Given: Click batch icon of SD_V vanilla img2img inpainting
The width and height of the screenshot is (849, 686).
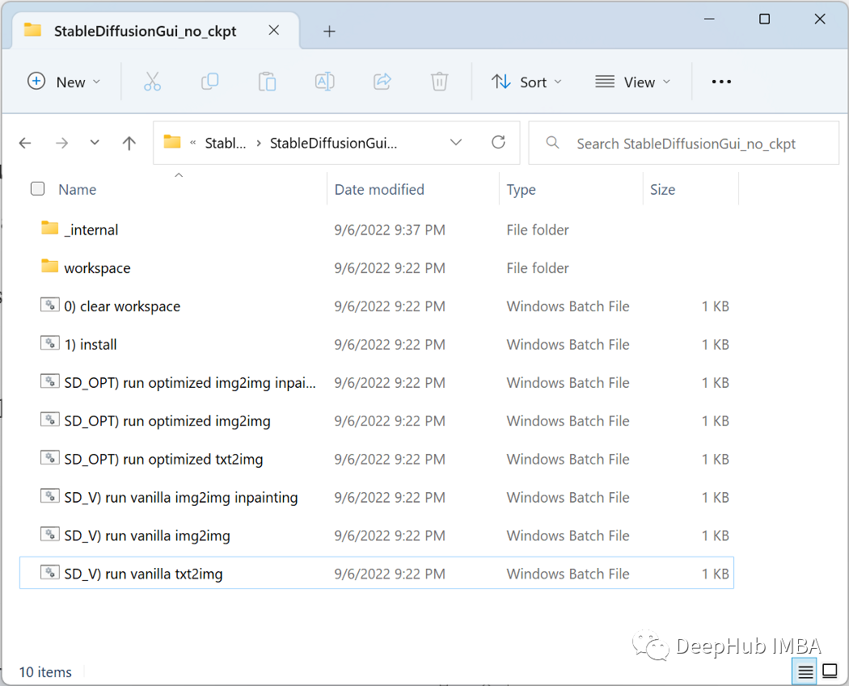Looking at the screenshot, I should [50, 496].
